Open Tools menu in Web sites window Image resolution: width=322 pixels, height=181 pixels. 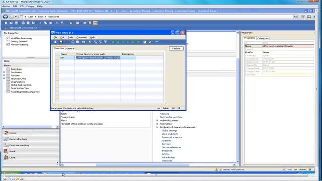[70, 37]
